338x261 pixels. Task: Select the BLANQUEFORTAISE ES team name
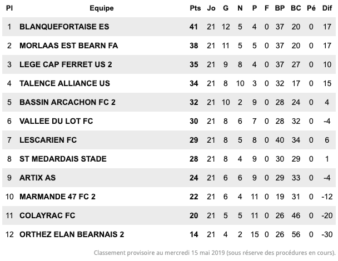click(x=64, y=27)
